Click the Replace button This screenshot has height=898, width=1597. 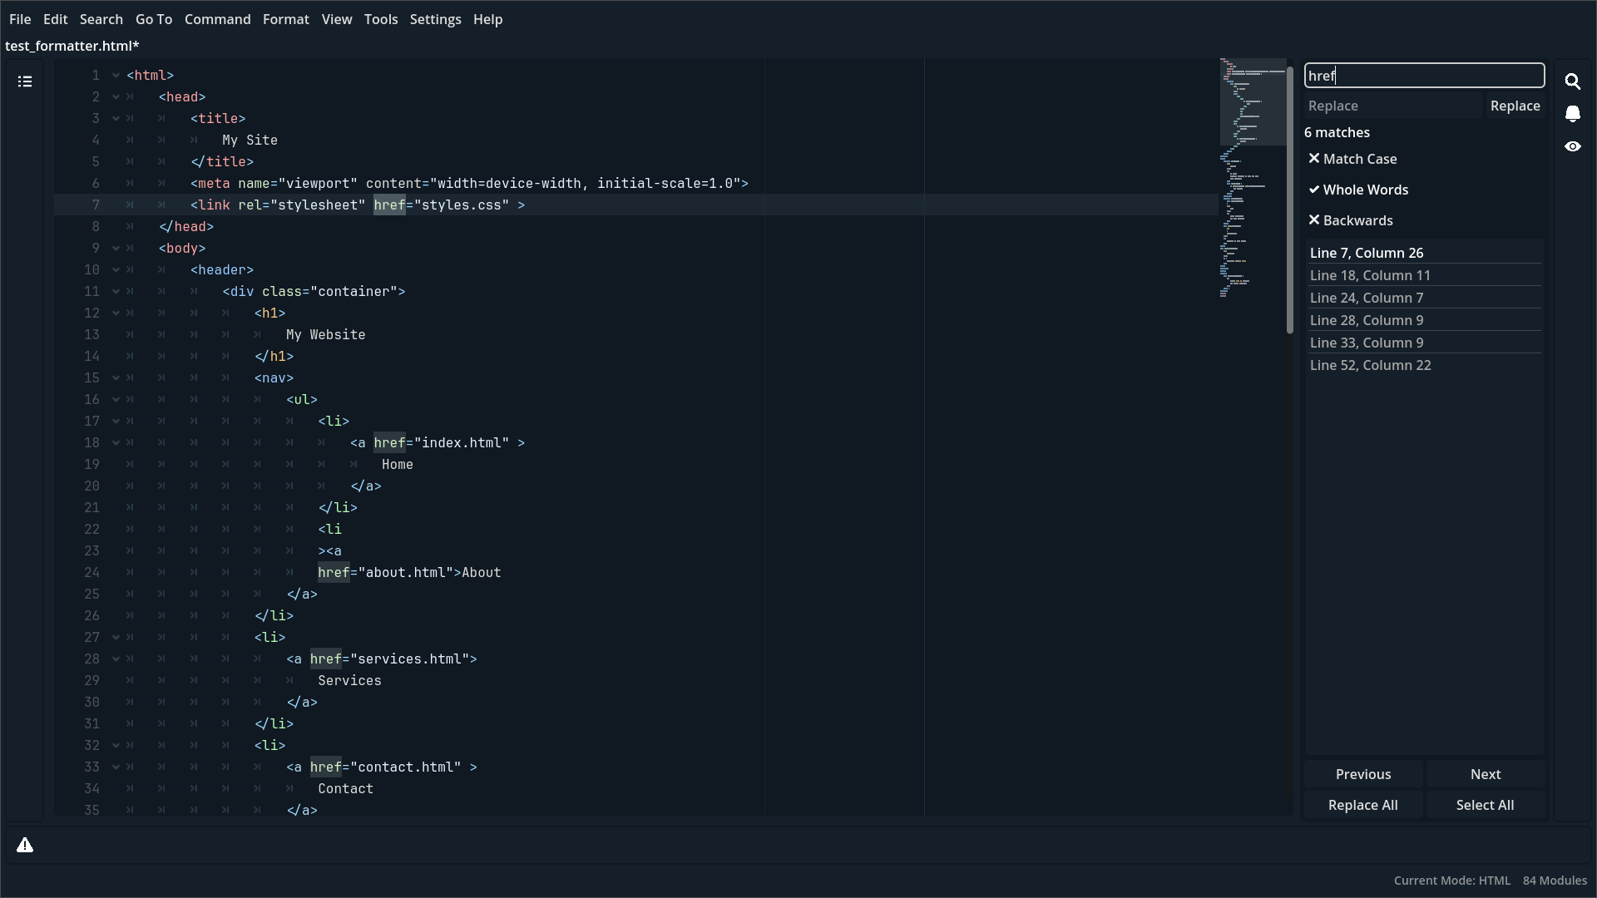(1515, 106)
